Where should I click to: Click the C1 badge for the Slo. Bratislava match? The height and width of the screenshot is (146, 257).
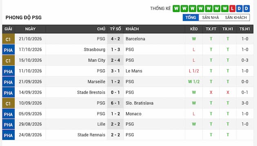pos(8,103)
